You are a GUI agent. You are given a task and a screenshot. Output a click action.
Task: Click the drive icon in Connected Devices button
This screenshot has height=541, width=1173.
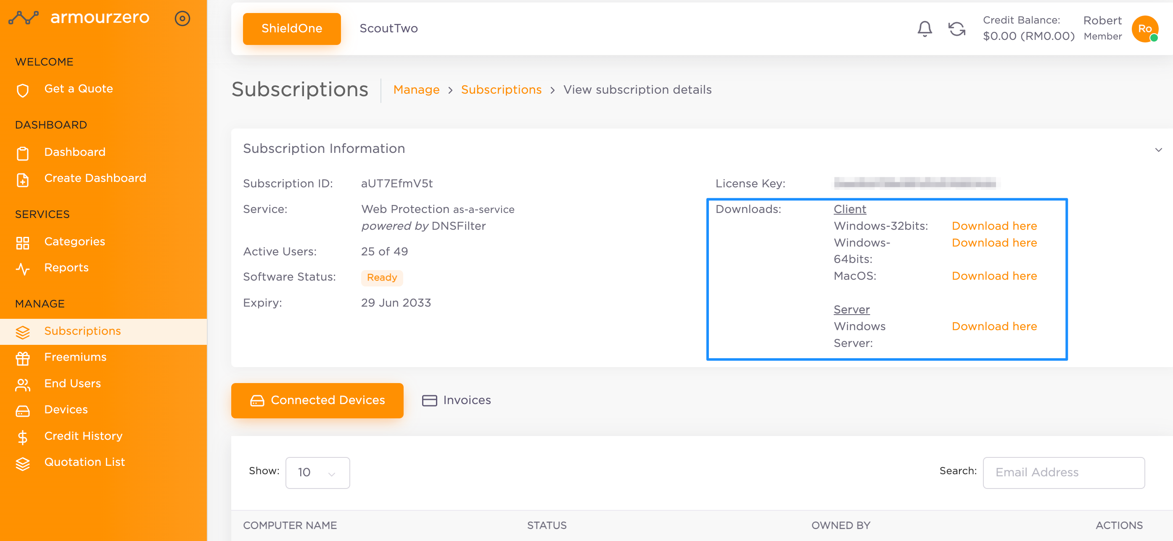click(x=257, y=400)
